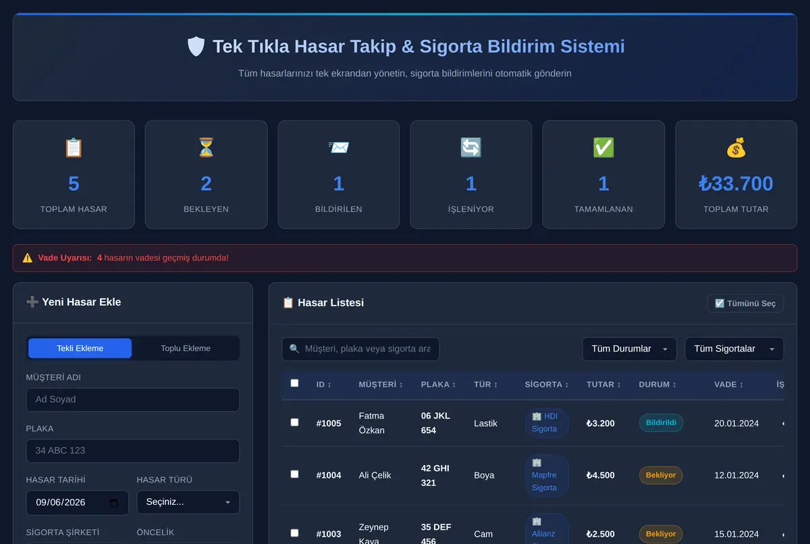Click the HDI Sigorta insurer tag

547,423
